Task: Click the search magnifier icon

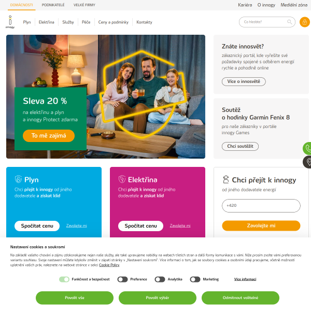Action: (290, 22)
